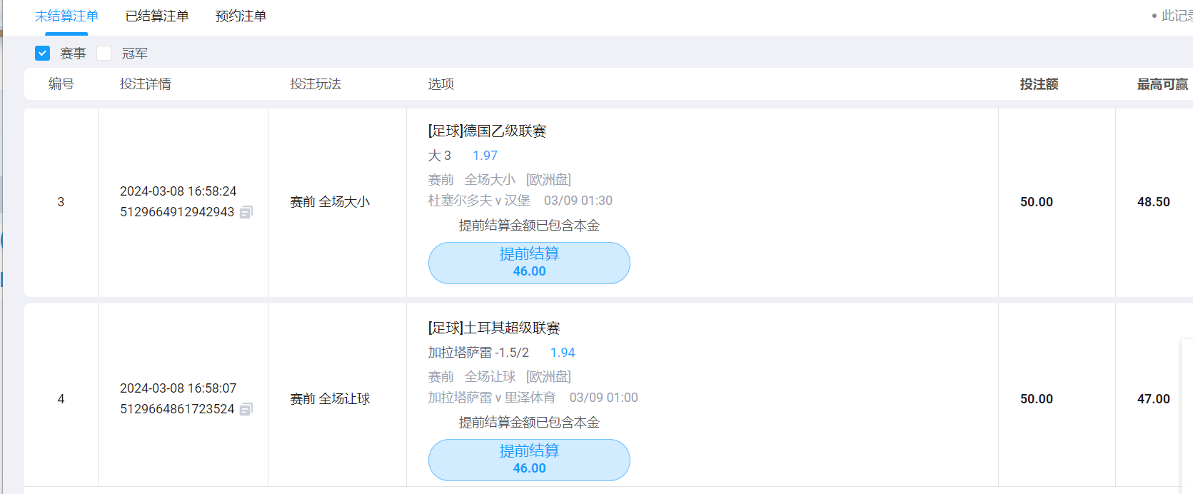Click the 投注额 column header
The image size is (1193, 494).
click(x=1039, y=84)
